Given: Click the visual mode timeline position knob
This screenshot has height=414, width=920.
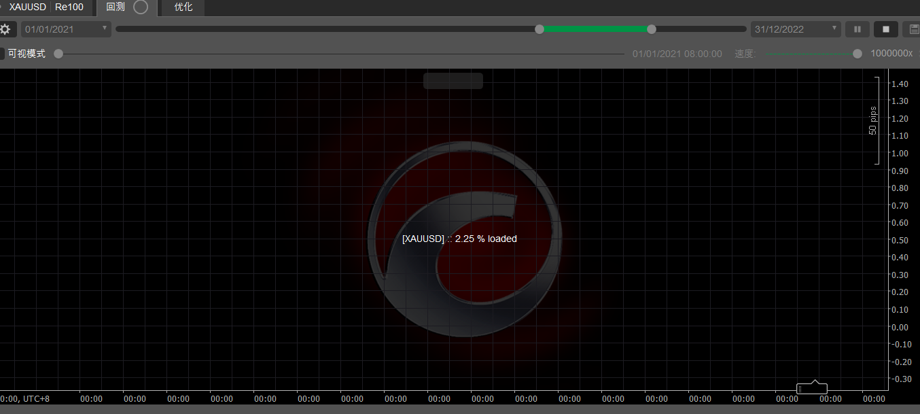Looking at the screenshot, I should 58,54.
